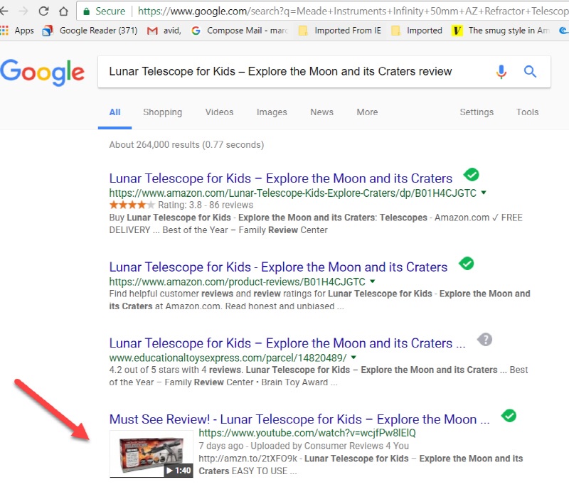Click the gray question badge beside educationaltoysexpress result
This screenshot has height=494, width=569.
(x=485, y=340)
